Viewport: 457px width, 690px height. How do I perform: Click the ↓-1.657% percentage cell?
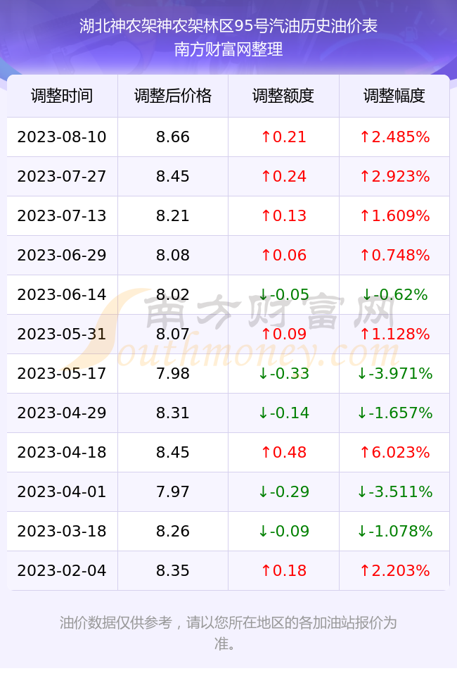[394, 413]
